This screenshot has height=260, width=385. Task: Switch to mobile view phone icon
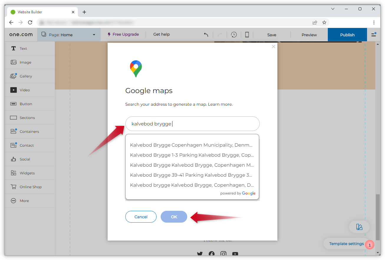click(x=247, y=35)
